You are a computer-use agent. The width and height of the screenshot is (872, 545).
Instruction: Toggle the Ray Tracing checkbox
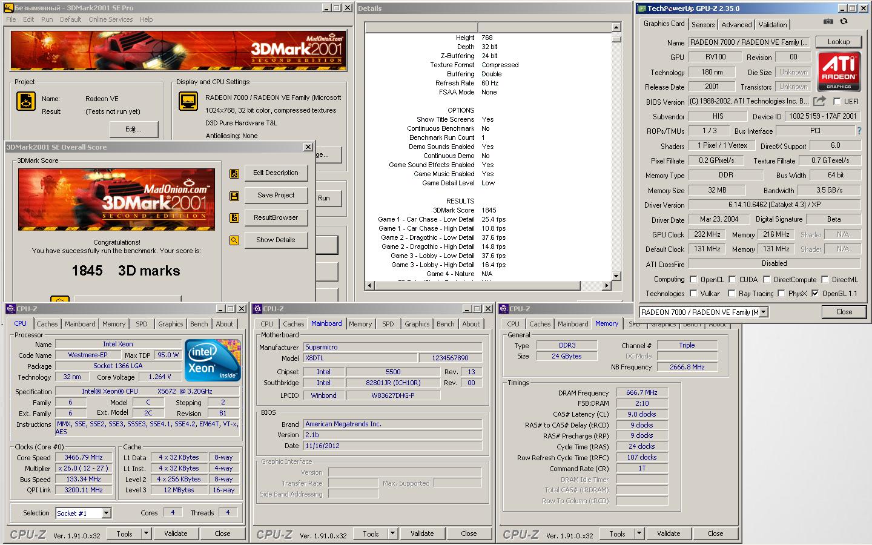(732, 293)
